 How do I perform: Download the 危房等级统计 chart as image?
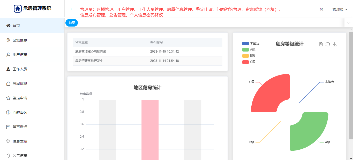[x=335, y=44]
